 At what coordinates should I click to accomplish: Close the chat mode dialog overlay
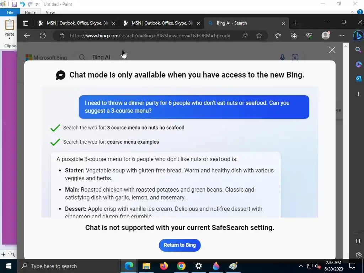[332, 50]
